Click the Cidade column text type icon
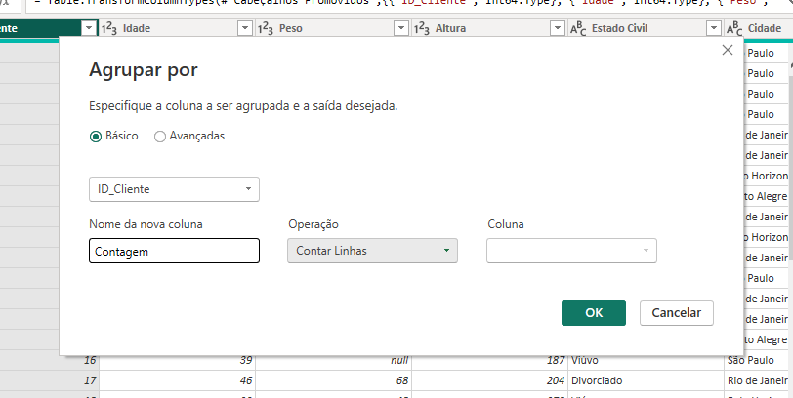Screen dimensions: 793x398 tap(734, 29)
